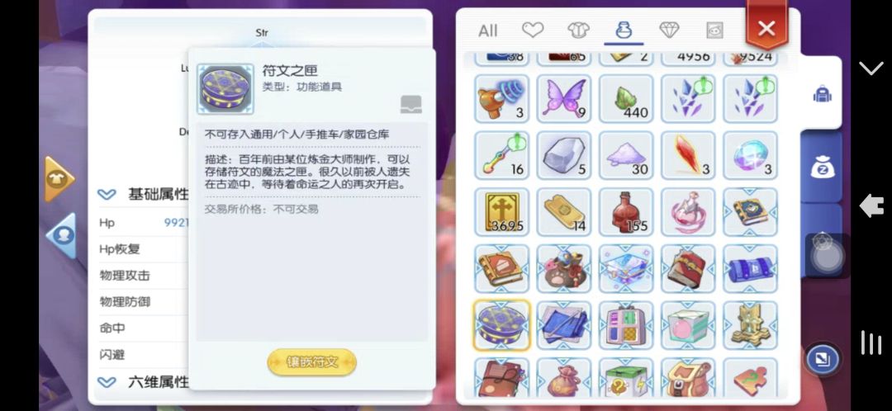Select the red crystal shard item
The image size is (892, 411).
(x=688, y=155)
